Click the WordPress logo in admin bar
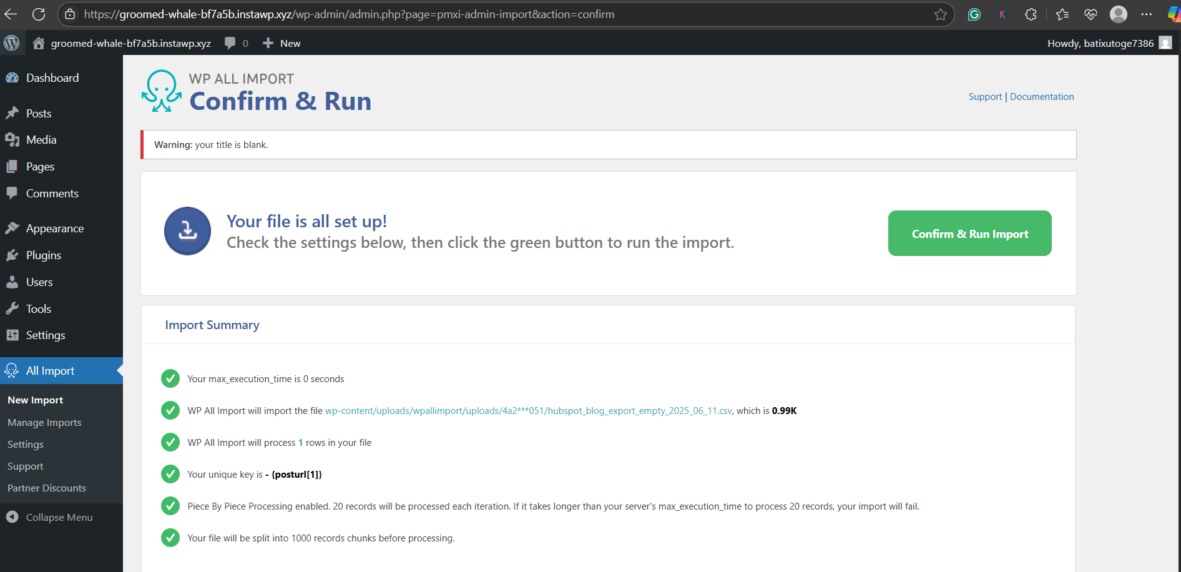The height and width of the screenshot is (572, 1181). [12, 42]
